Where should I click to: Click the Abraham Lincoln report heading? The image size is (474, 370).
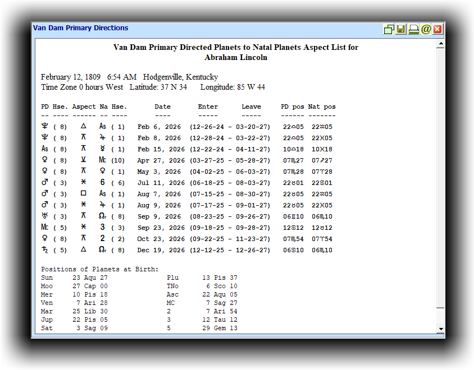click(x=235, y=57)
